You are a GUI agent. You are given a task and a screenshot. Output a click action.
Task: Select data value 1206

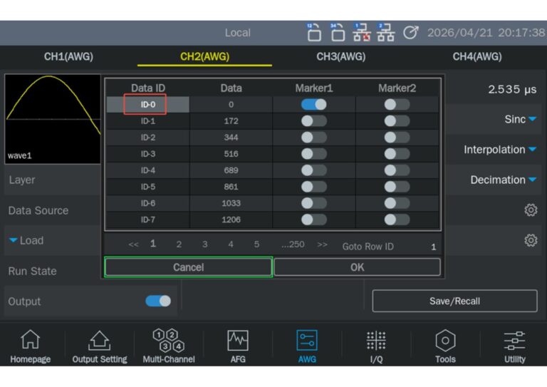click(231, 220)
